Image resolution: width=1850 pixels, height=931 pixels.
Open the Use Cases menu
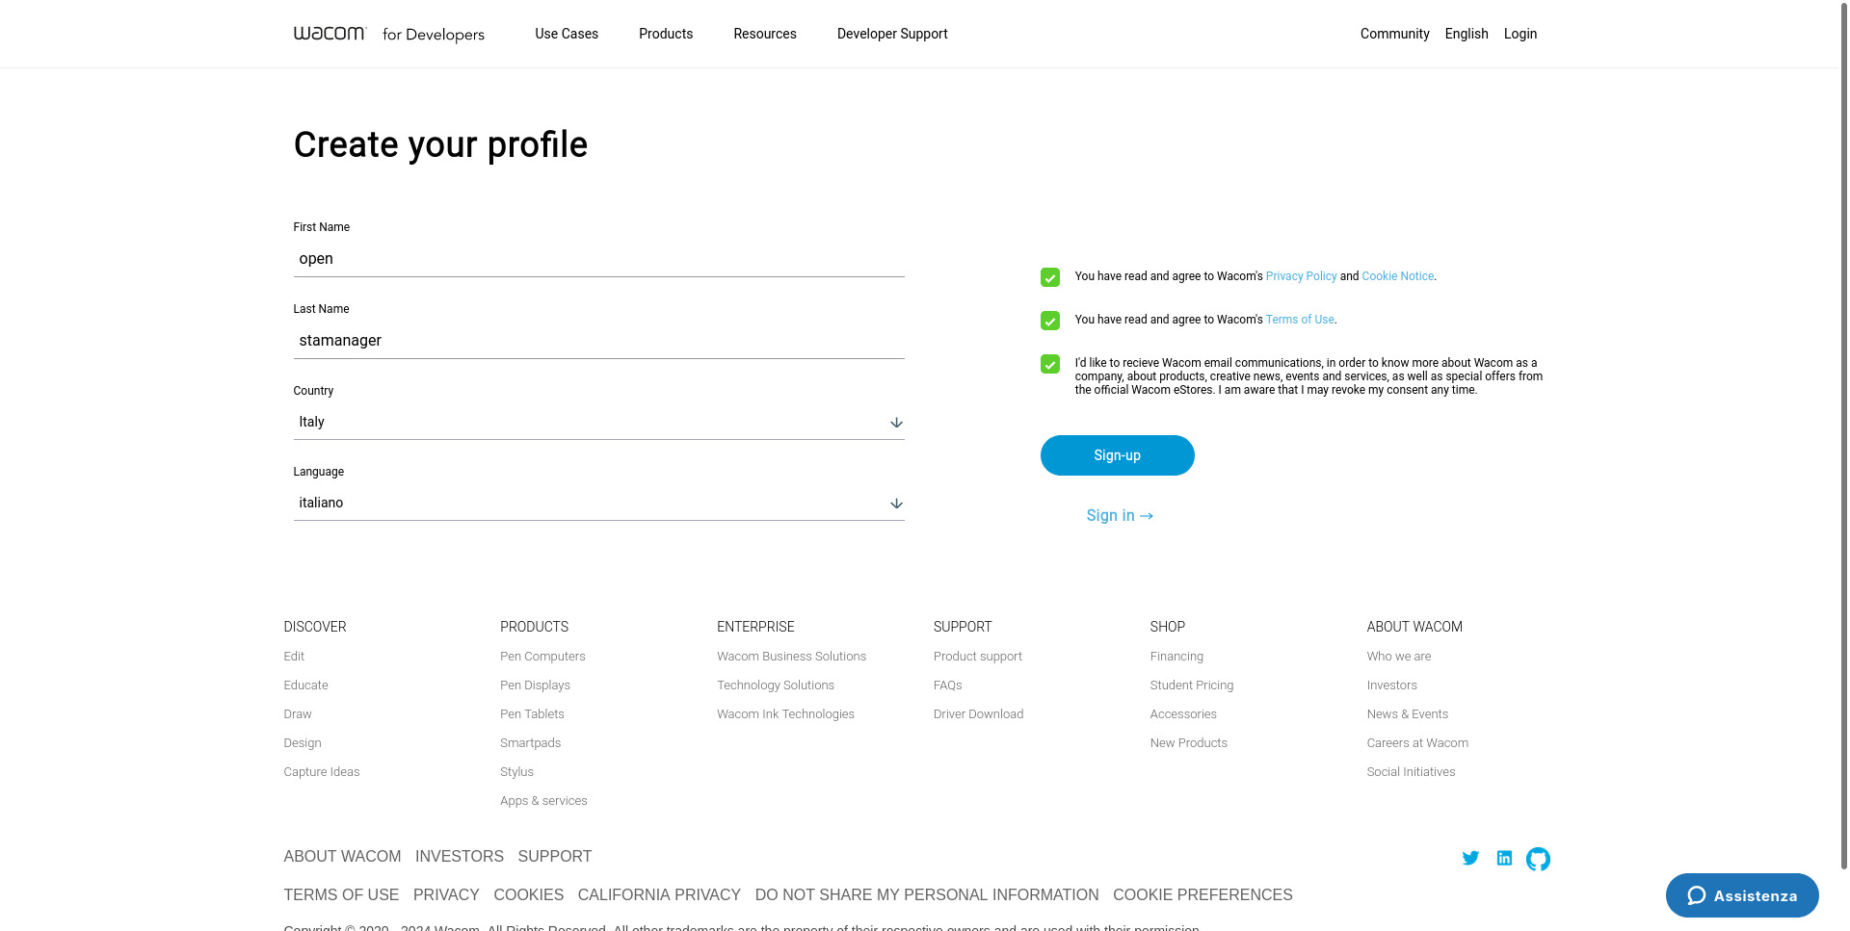tap(567, 34)
